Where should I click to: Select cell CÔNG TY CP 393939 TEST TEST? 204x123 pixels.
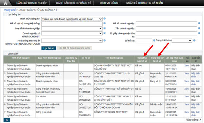[x=114, y=114]
